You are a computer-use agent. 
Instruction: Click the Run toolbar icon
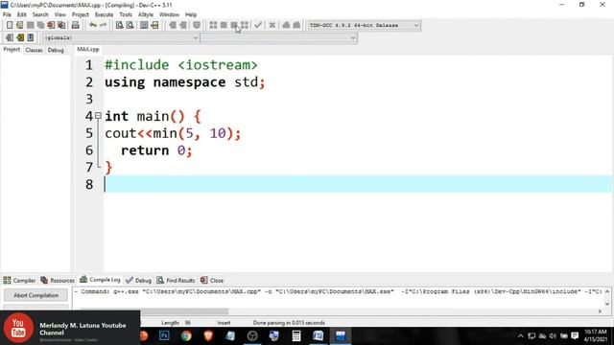[x=224, y=25]
